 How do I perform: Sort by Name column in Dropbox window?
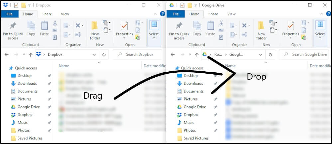pos(64,66)
